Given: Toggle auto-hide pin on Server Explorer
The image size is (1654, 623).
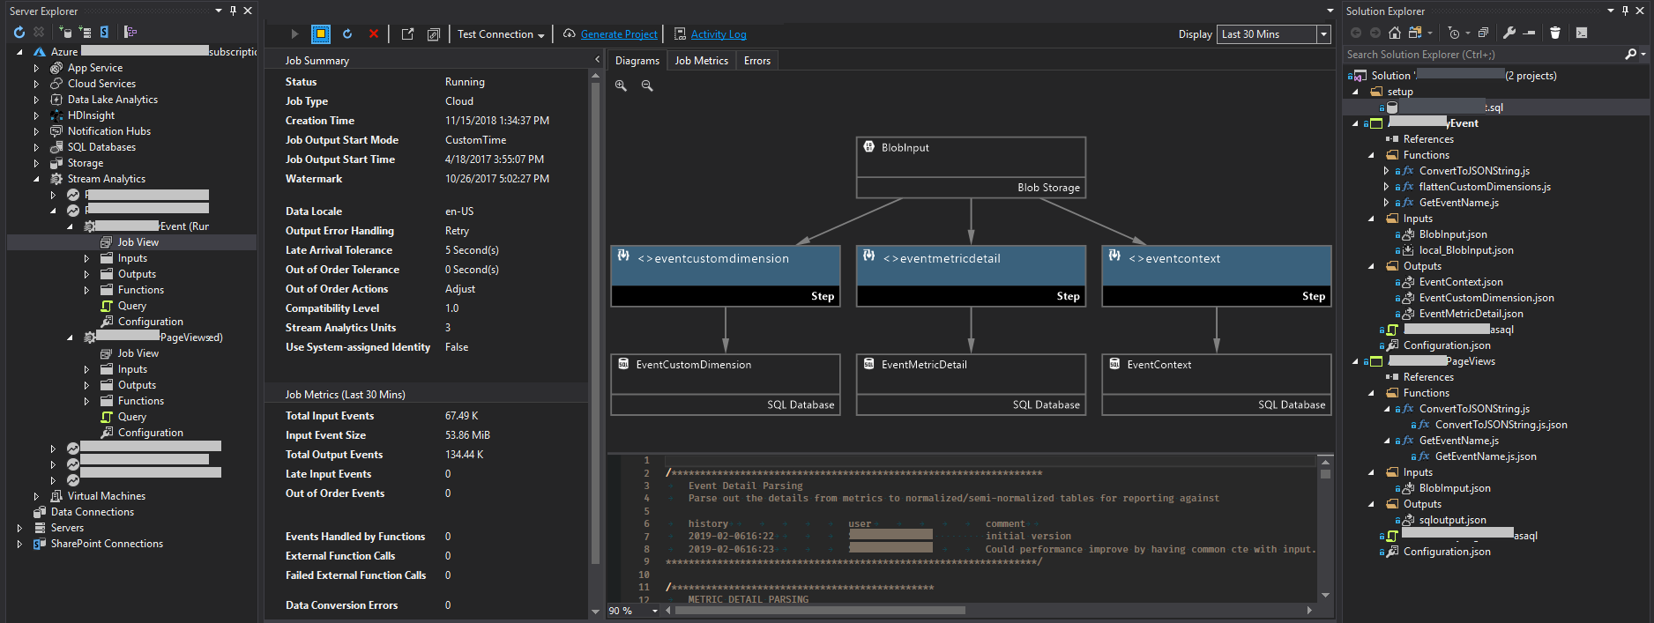Looking at the screenshot, I should [x=233, y=11].
